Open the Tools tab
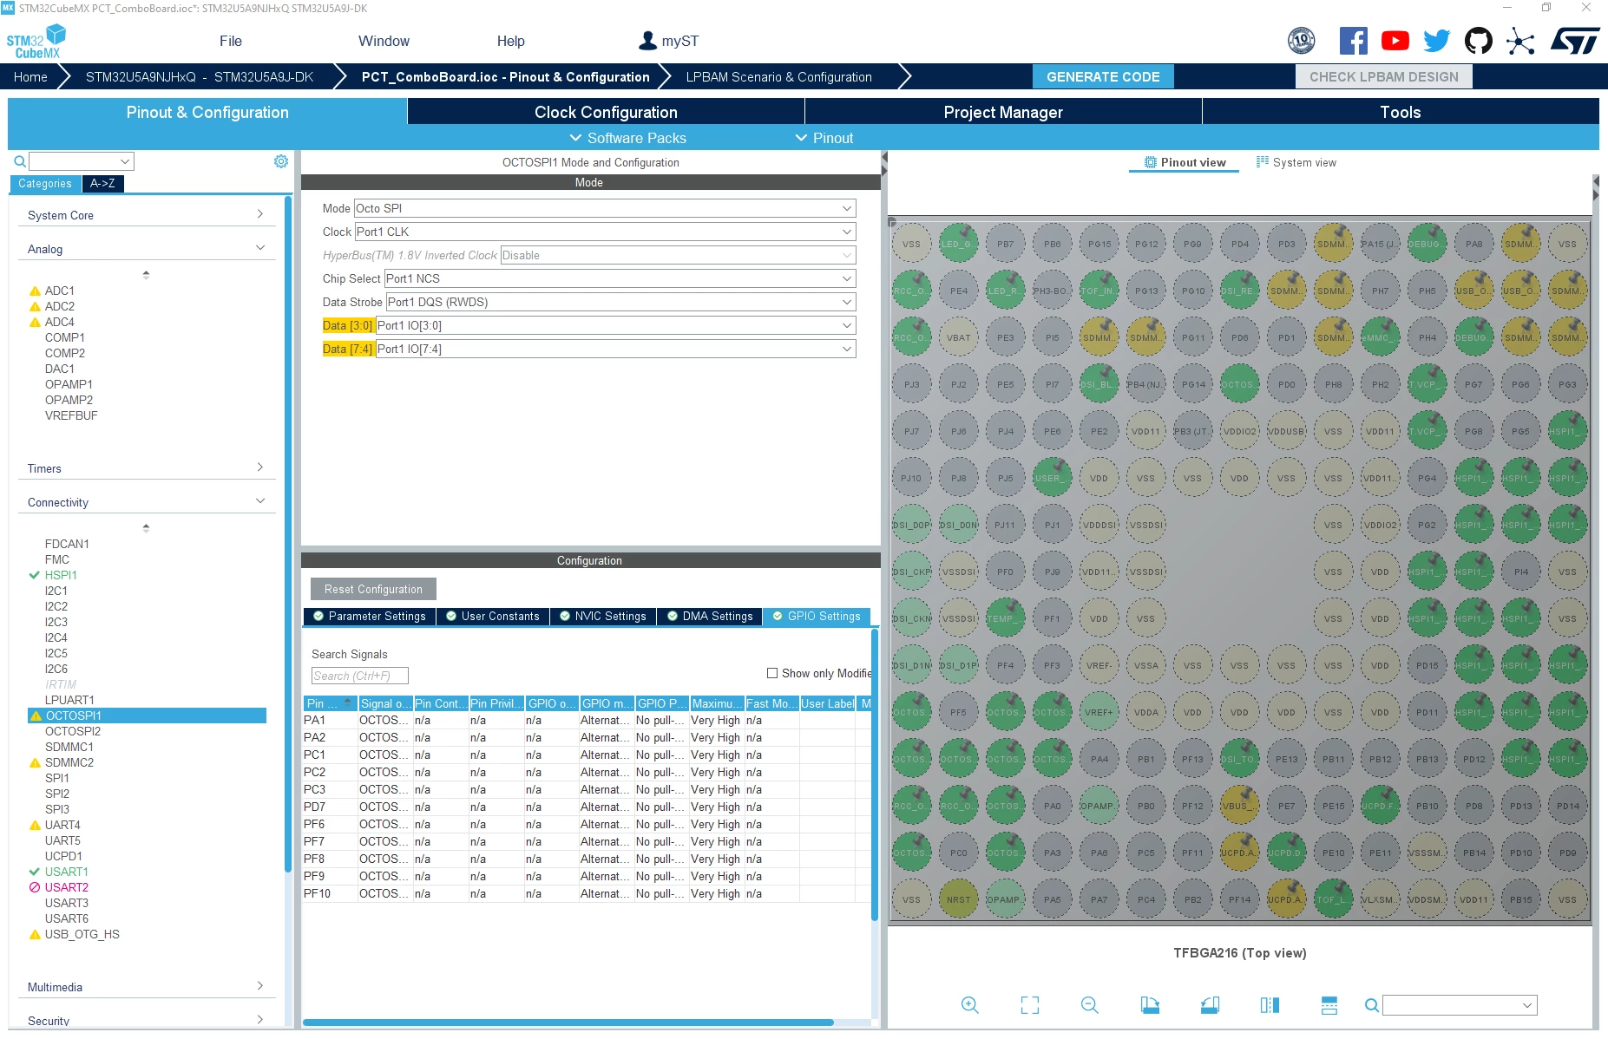 coord(1401,112)
